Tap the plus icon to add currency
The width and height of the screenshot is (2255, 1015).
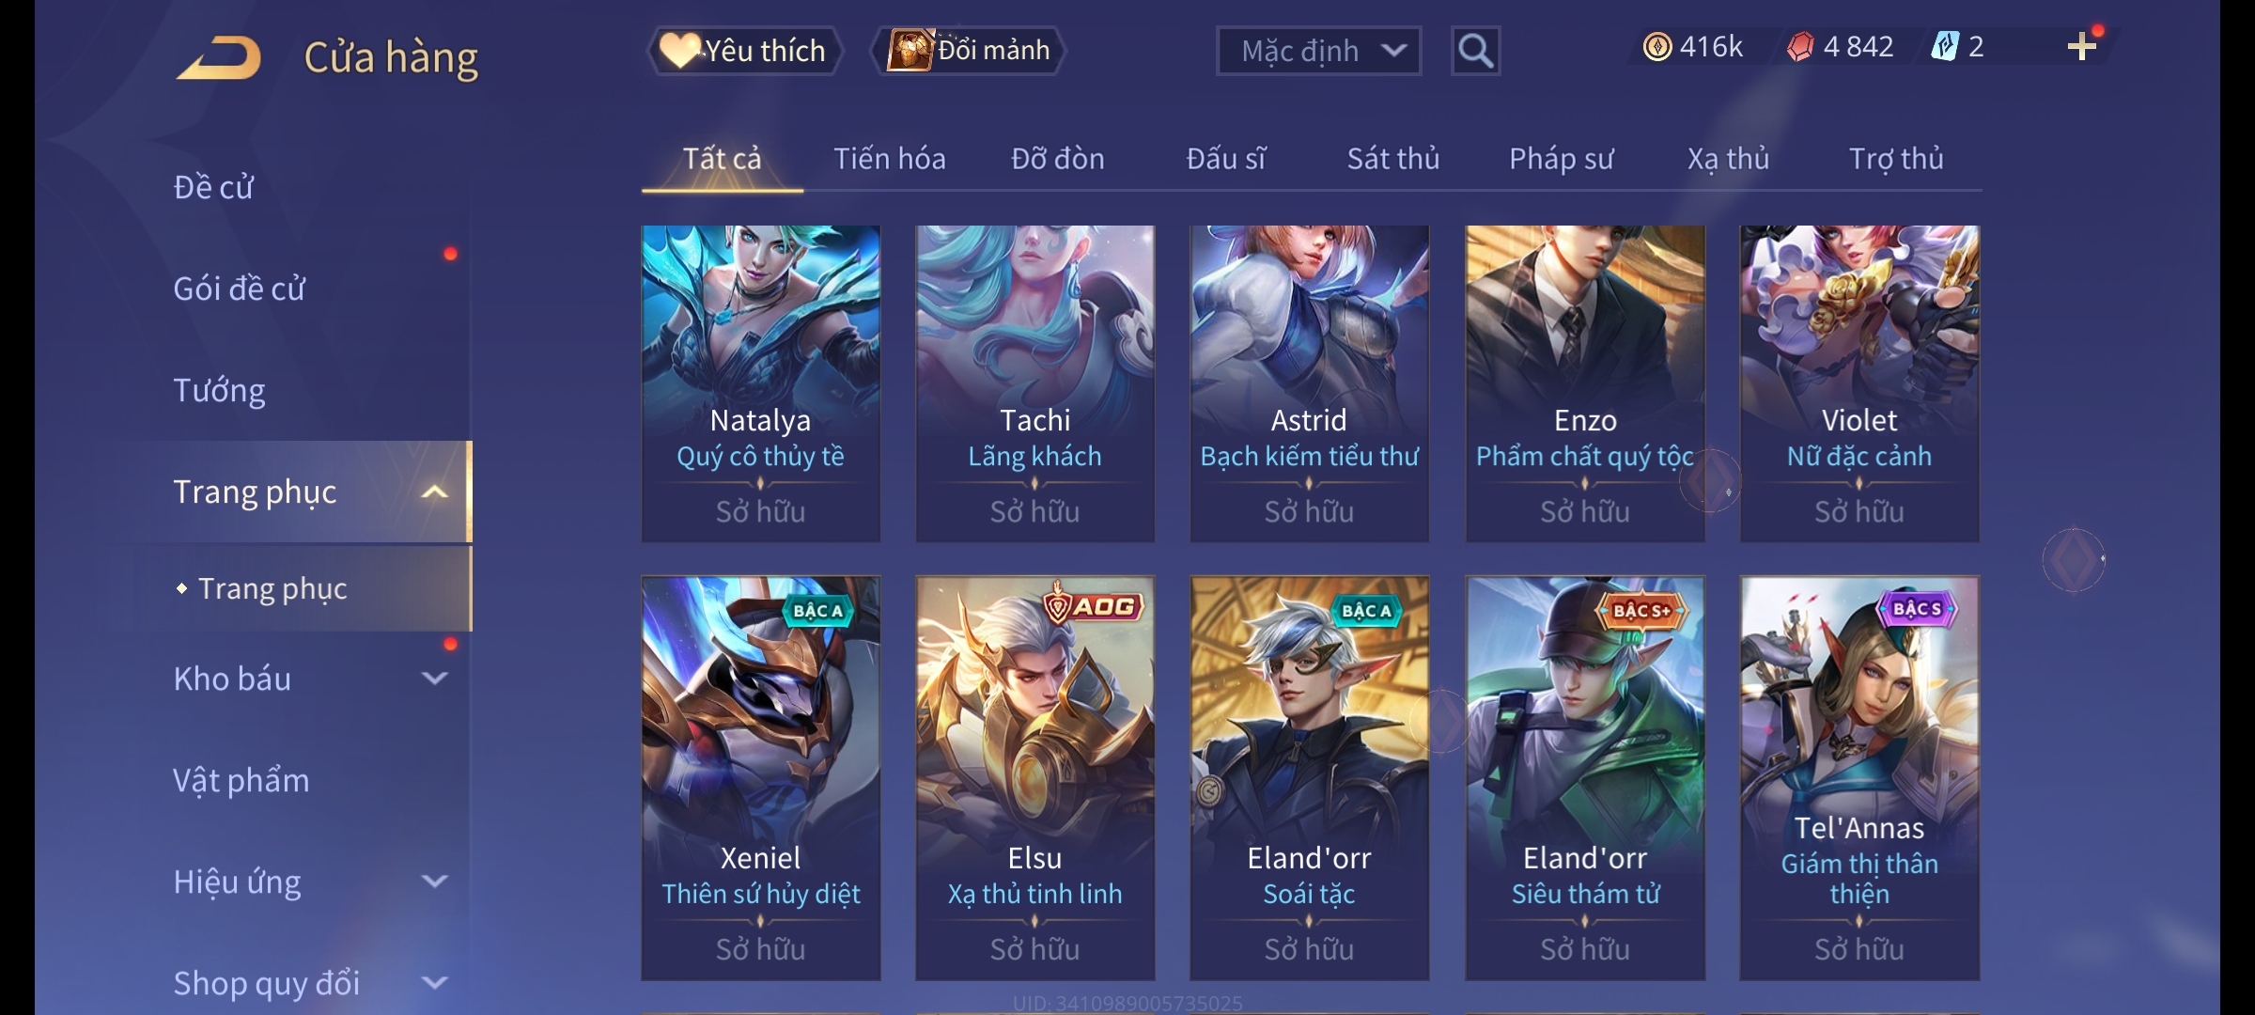[x=2082, y=47]
